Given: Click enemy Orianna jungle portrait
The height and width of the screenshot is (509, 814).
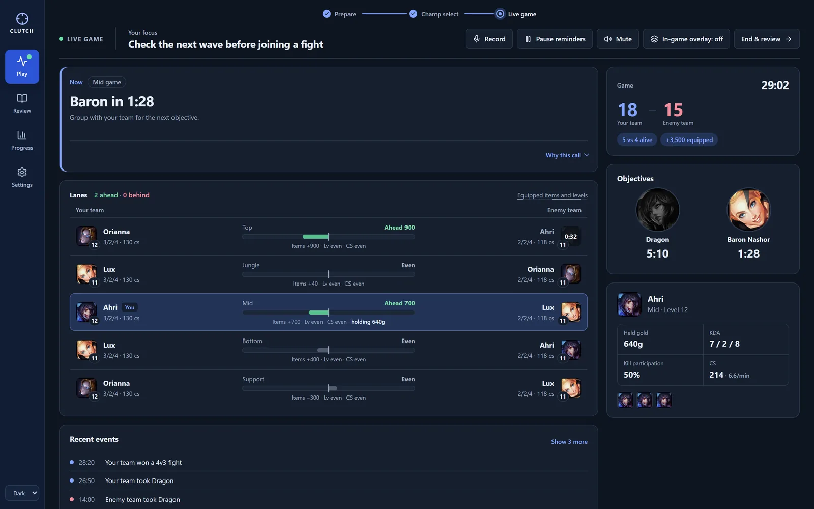Looking at the screenshot, I should [570, 274].
